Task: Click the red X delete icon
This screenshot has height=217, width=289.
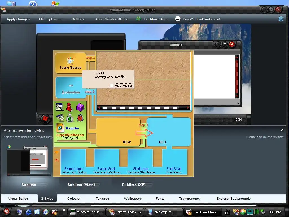Action: pyautogui.click(x=57, y=160)
